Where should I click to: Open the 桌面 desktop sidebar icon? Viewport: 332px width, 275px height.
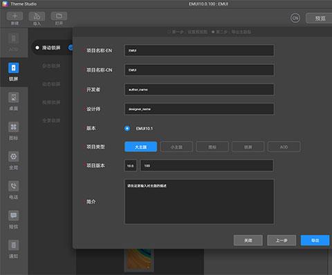pyautogui.click(x=14, y=97)
